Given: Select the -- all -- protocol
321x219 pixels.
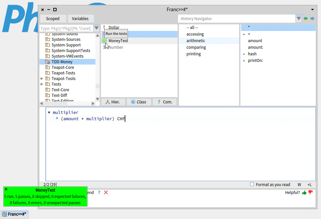Looking at the screenshot, I should coord(209,27).
